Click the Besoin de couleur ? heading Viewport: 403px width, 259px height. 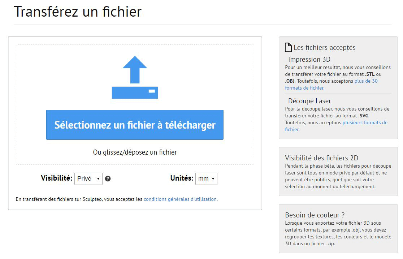tap(315, 215)
